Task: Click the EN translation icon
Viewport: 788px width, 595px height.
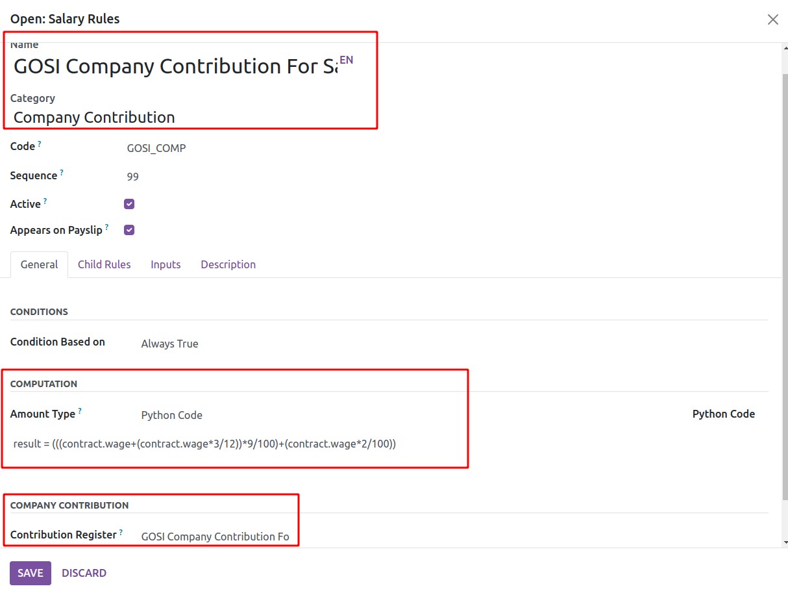Action: pyautogui.click(x=347, y=60)
